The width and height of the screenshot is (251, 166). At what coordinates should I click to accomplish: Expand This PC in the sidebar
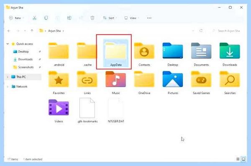pyautogui.click(x=8, y=77)
